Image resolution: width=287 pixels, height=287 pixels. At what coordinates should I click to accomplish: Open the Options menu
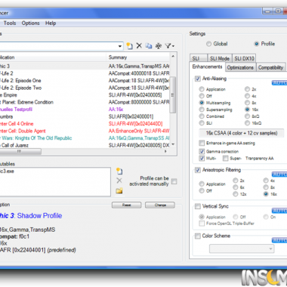tap(31, 23)
